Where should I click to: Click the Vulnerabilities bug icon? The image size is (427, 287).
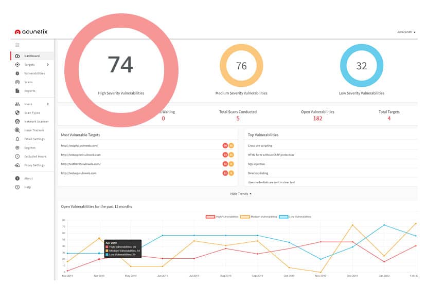17,73
